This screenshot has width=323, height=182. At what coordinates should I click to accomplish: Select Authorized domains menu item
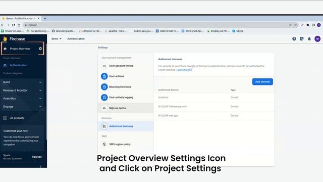point(126,126)
